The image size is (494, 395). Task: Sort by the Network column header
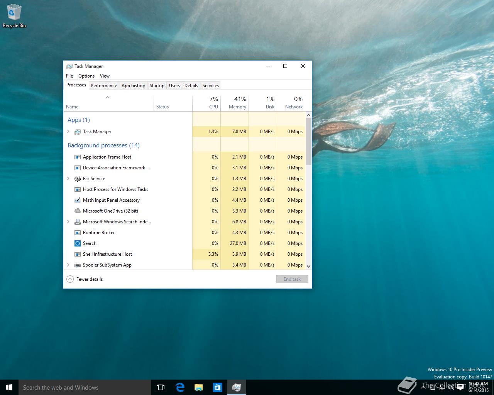[291, 103]
